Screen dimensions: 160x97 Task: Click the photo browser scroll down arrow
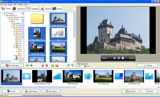click(x=74, y=61)
